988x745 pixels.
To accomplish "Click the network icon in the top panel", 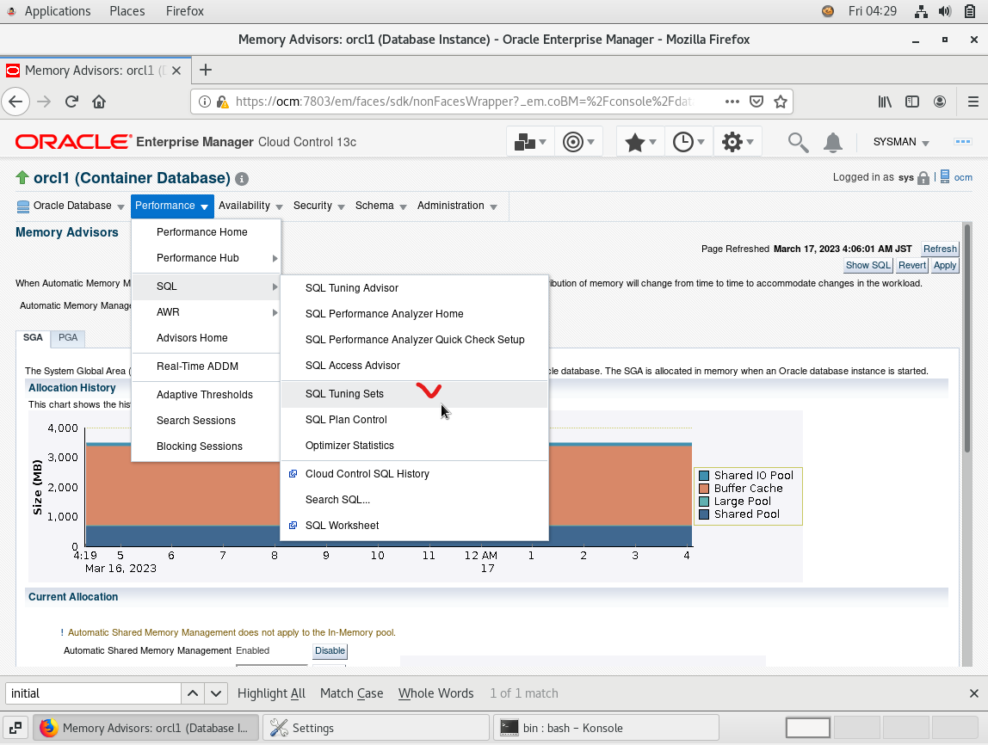I will pyautogui.click(x=921, y=10).
